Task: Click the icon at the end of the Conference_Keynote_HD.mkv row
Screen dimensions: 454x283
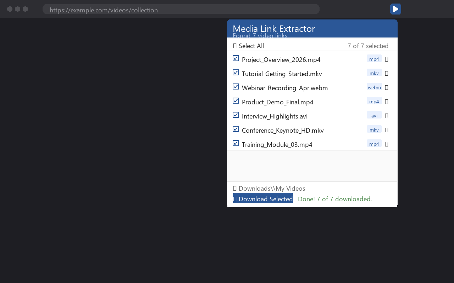Action: (387, 130)
